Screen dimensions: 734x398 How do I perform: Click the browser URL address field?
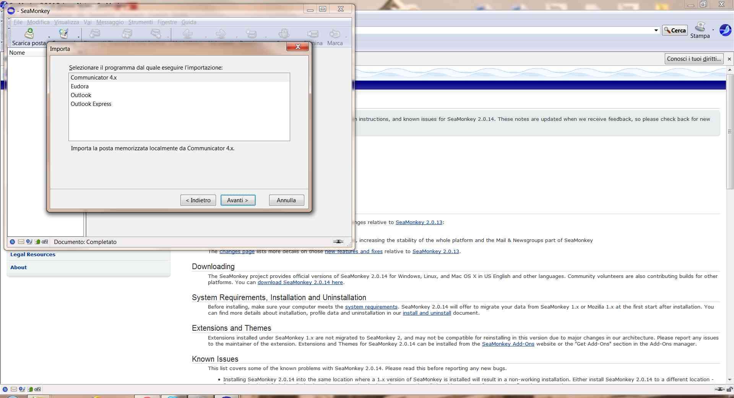click(x=503, y=30)
